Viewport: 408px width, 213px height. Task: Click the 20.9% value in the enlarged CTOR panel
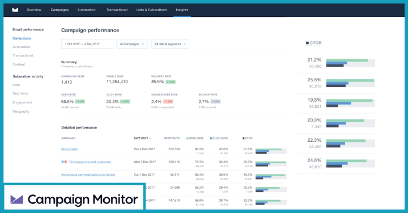[314, 120]
